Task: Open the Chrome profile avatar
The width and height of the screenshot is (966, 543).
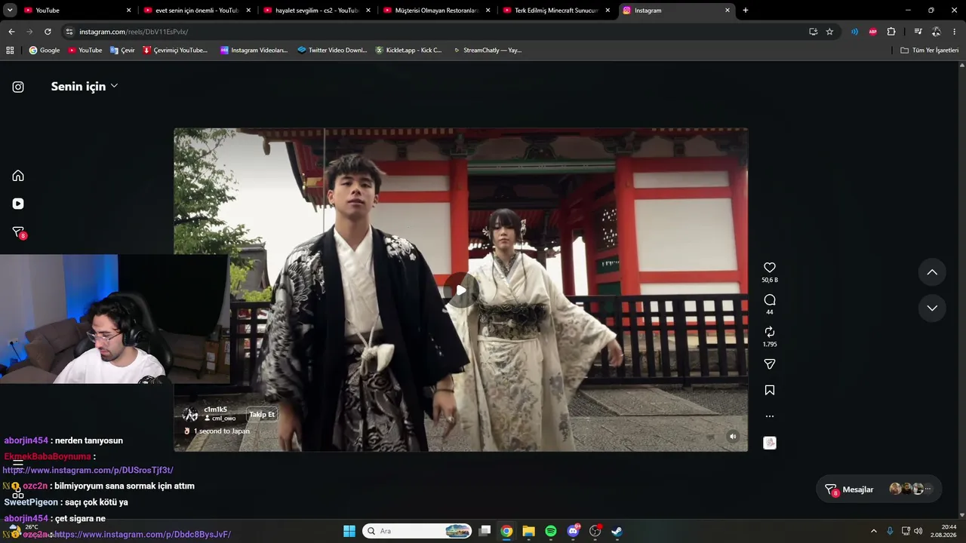Action: coord(936,32)
